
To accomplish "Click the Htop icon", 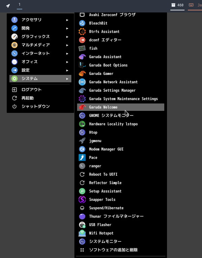I will click(x=82, y=132).
